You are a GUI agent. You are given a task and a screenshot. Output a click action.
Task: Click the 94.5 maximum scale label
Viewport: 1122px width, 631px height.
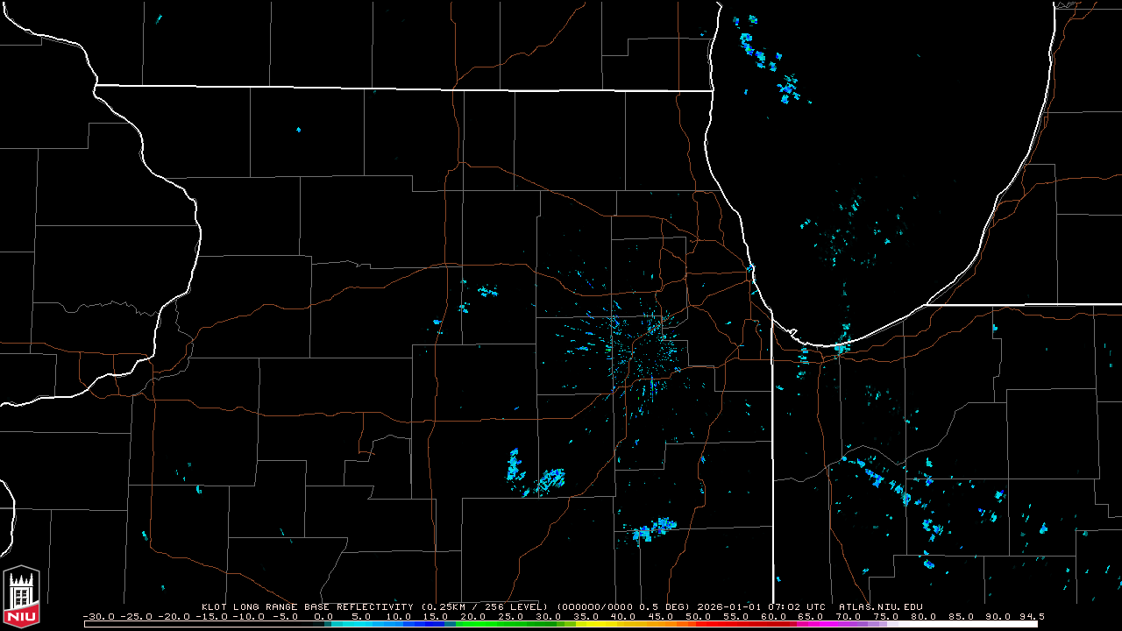[x=1031, y=616]
